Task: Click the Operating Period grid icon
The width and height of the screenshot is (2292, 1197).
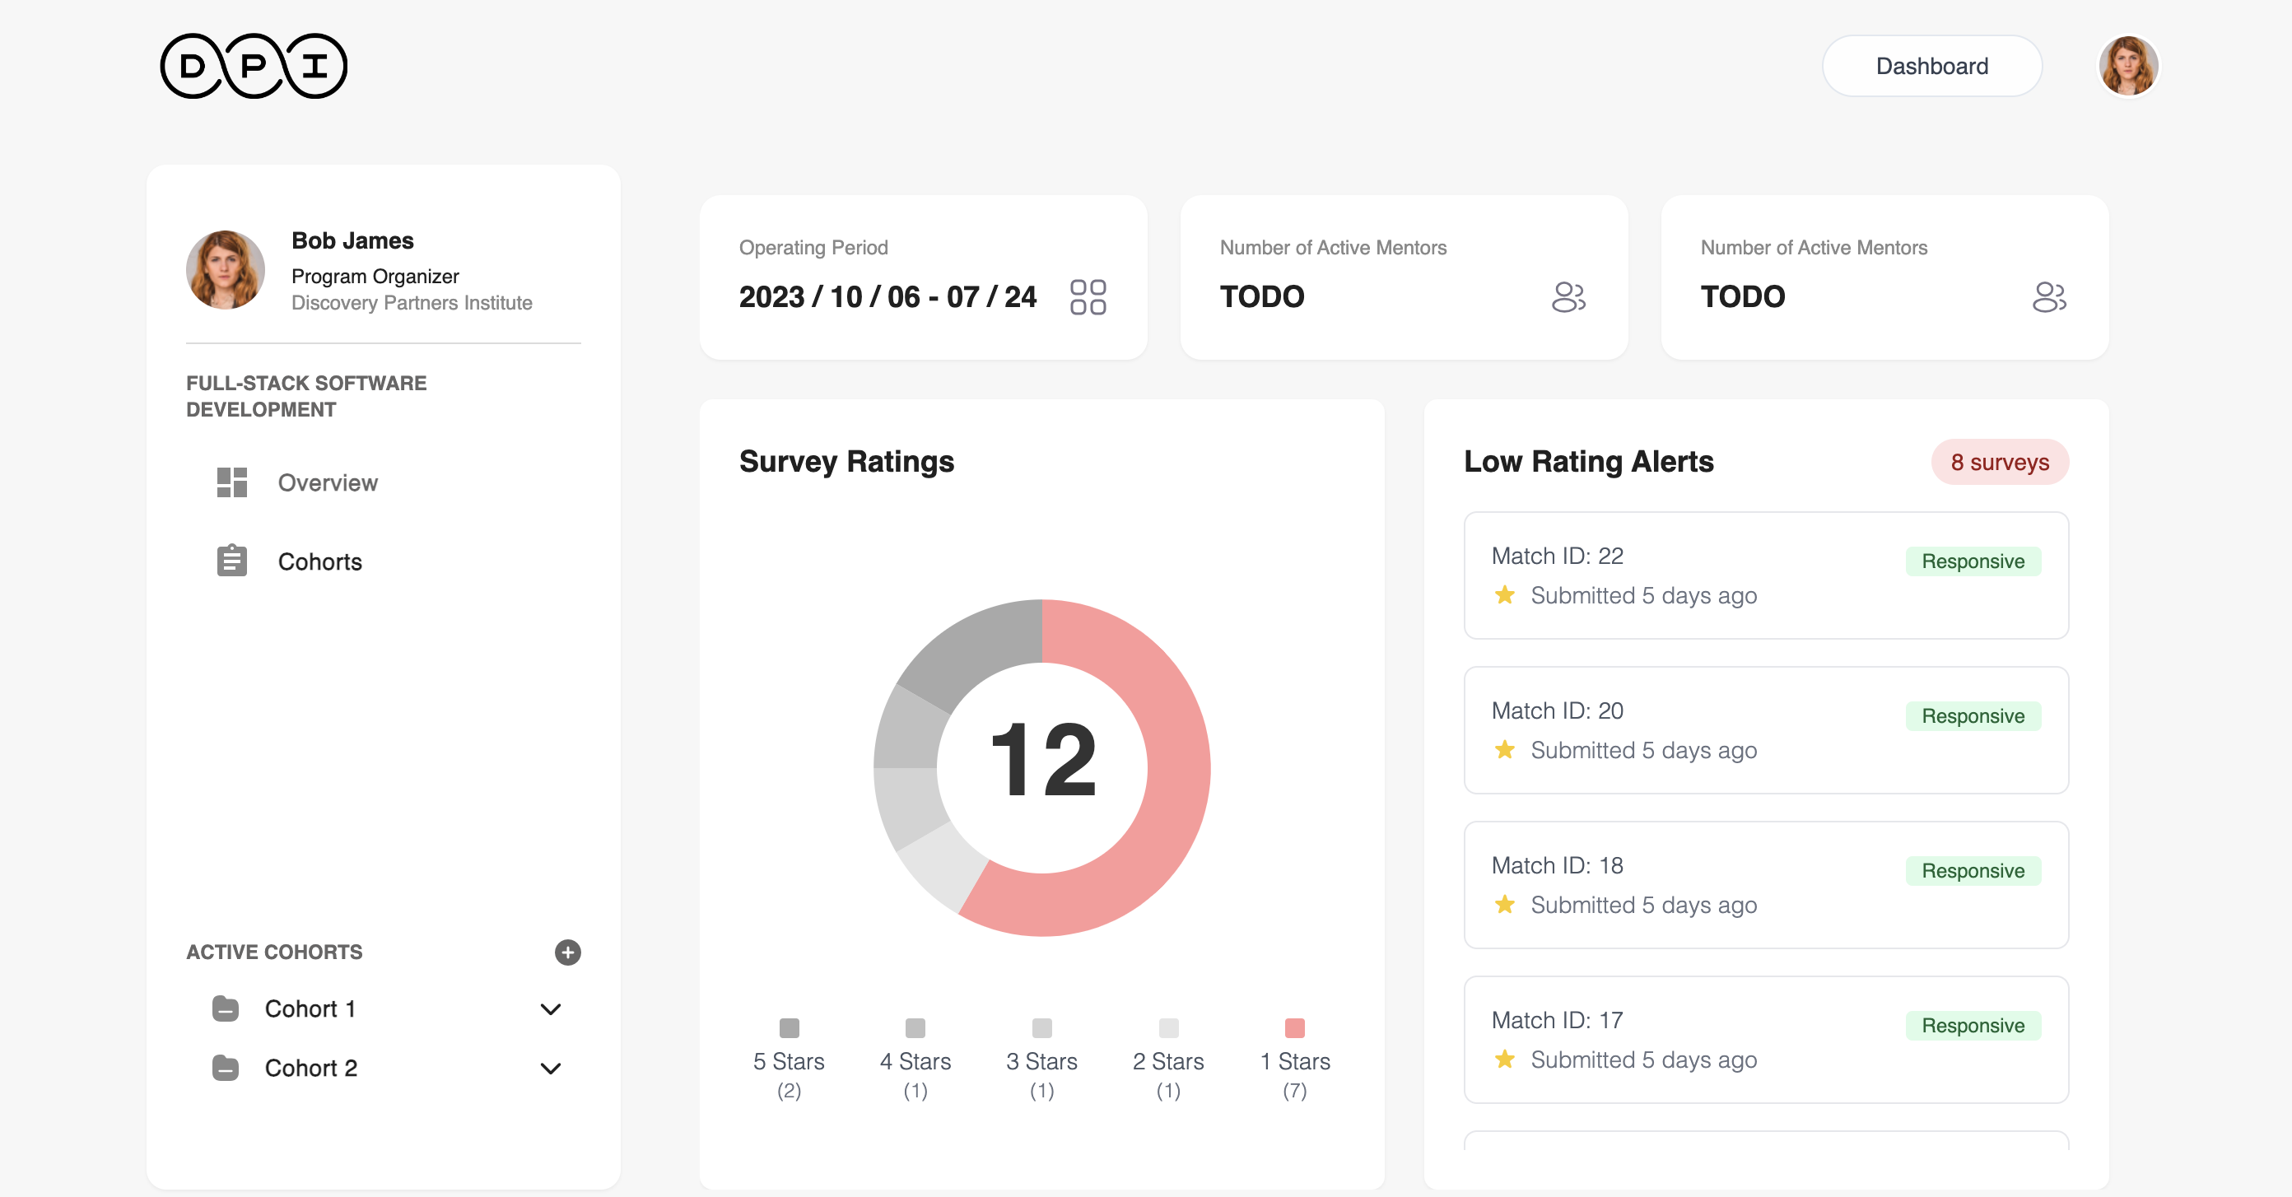Action: pyautogui.click(x=1088, y=296)
